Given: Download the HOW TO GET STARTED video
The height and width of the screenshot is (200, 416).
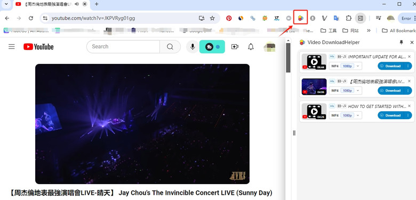Looking at the screenshot, I should point(390,115).
